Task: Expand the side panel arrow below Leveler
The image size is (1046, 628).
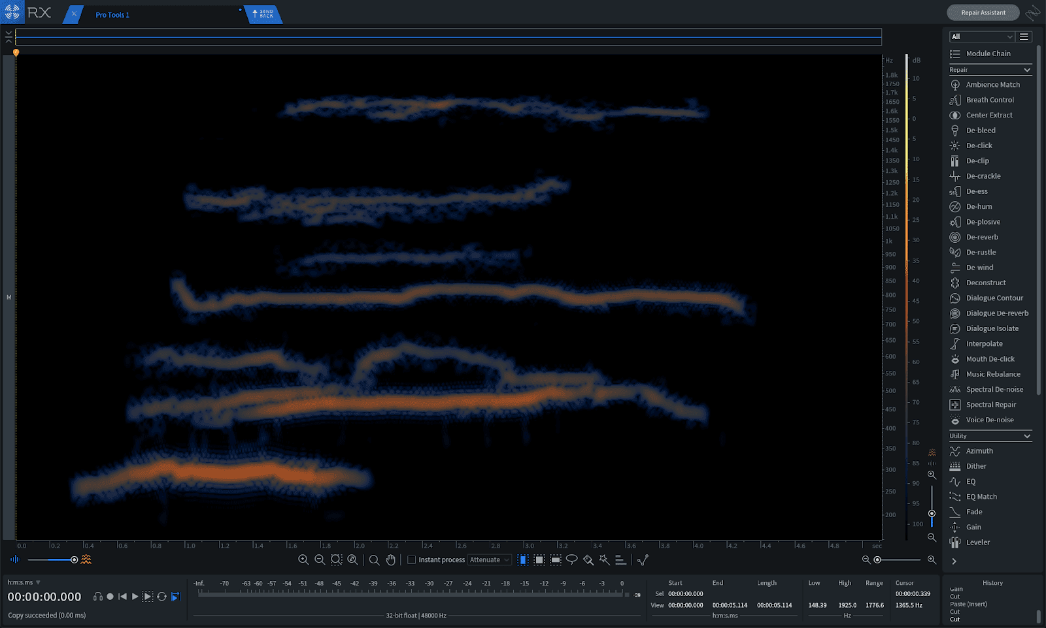Action: 954,561
